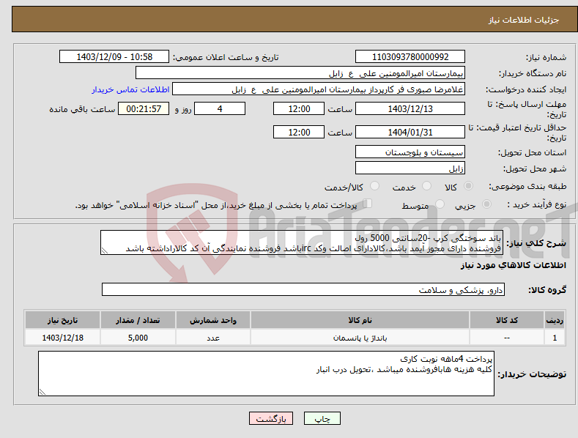Select the خدمت radio button

tap(426, 186)
